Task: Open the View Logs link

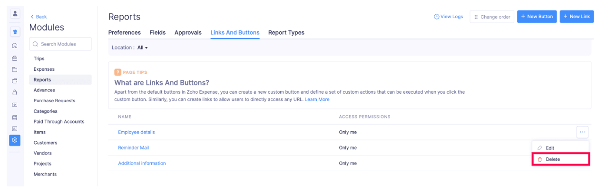Action: (448, 17)
